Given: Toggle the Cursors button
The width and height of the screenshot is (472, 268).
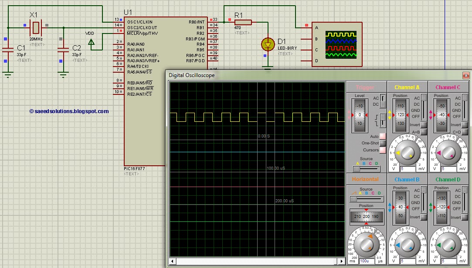Looking at the screenshot, I should (x=383, y=150).
